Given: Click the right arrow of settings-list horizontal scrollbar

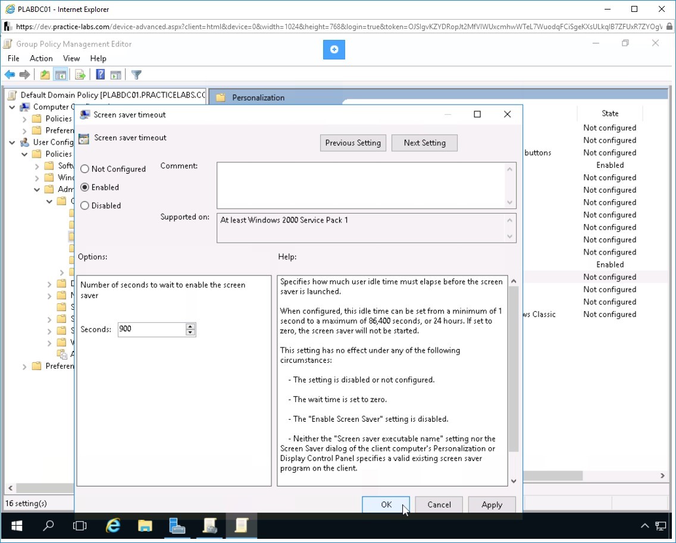Looking at the screenshot, I should click(663, 476).
